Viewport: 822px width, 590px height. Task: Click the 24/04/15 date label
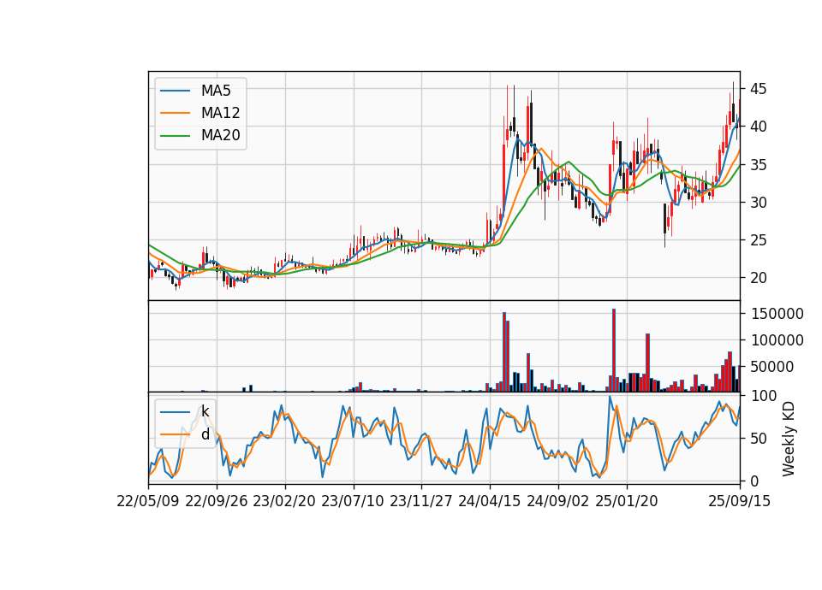[x=490, y=501]
